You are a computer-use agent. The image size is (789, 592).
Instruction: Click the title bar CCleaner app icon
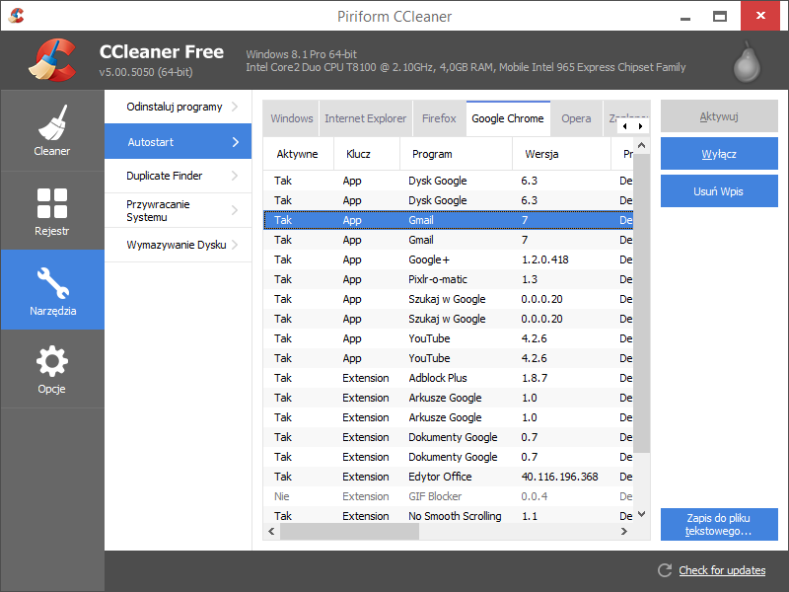(17, 16)
